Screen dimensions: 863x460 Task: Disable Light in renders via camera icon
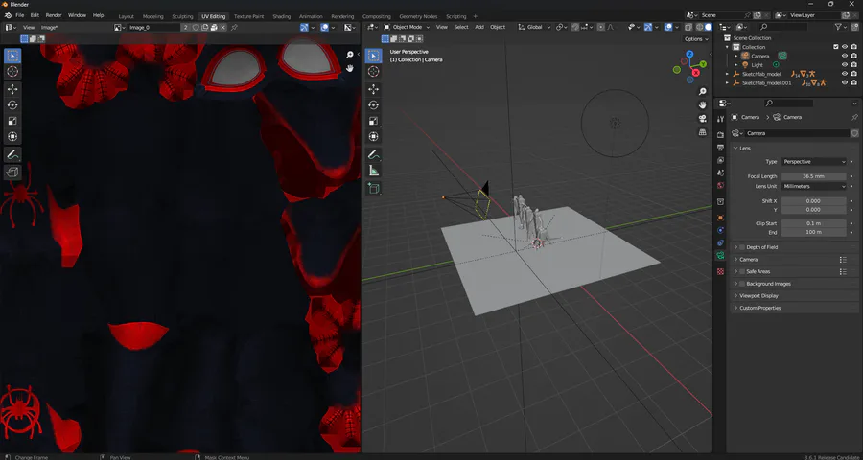click(853, 65)
